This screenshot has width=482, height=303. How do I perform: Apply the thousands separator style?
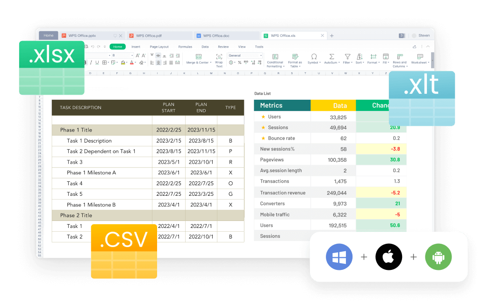pyautogui.click(x=246, y=62)
